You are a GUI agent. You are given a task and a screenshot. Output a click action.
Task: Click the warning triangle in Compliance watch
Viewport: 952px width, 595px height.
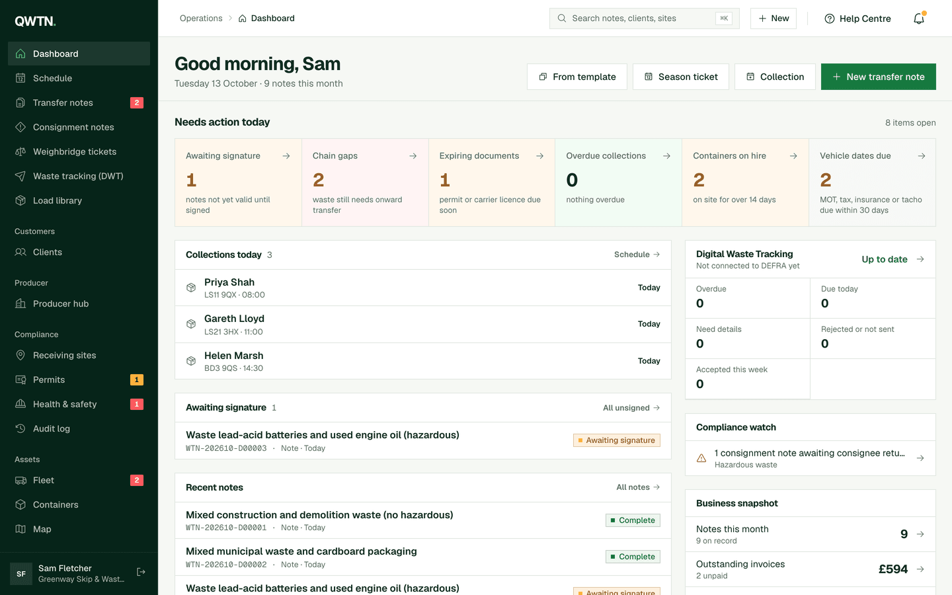coord(701,458)
